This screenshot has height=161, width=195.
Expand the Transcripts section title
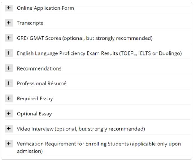30,23
